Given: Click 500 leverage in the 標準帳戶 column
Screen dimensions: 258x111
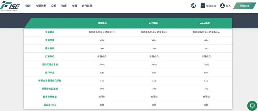Looking at the screenshot, I should tap(102, 49).
